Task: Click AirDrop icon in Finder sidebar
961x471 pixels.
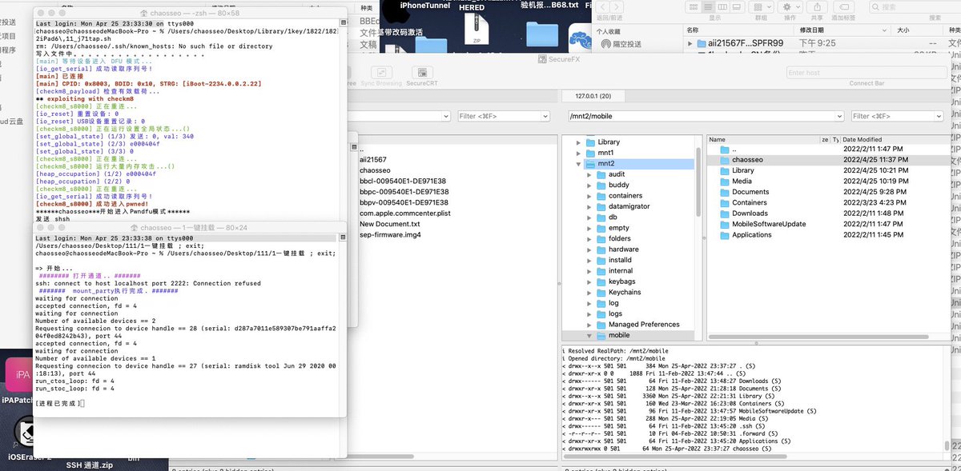Action: [x=606, y=44]
